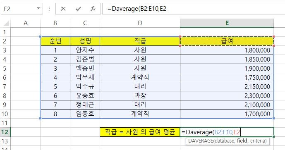Select row 3 header
The image size is (285, 150).
point(5,50)
